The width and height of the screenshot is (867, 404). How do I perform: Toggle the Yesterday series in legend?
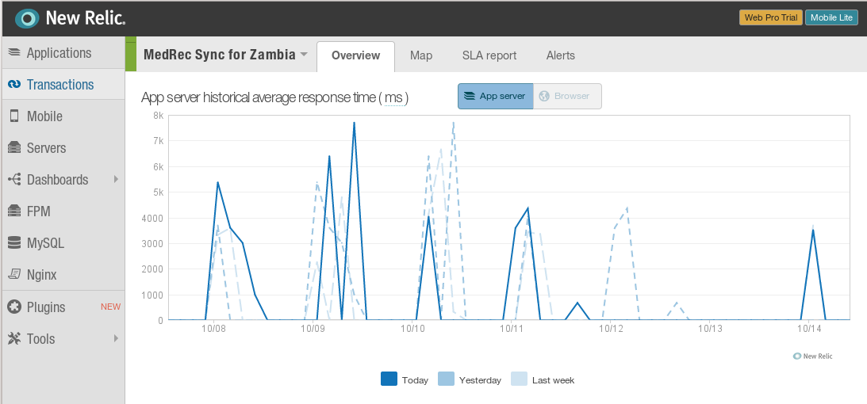[x=470, y=379]
